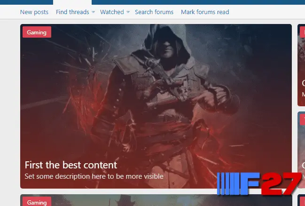Viewport: 305px width, 206px height.
Task: Select the Gaming tag on the lower card
Action: tap(37, 202)
